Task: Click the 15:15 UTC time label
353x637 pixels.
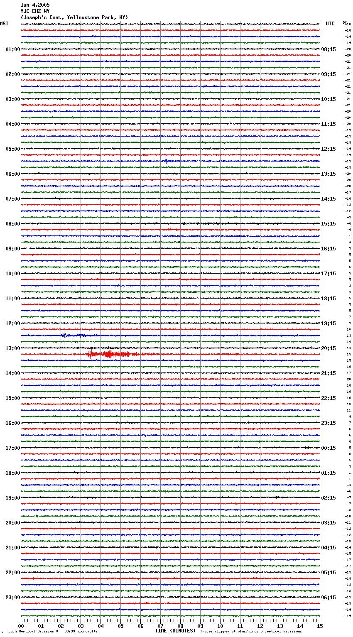Action: coord(328,224)
